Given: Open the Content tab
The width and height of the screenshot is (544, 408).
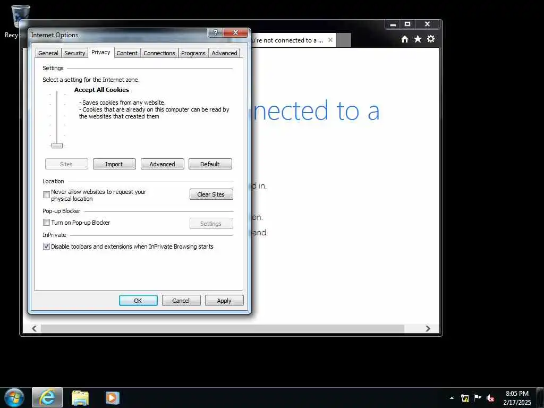Looking at the screenshot, I should pyautogui.click(x=127, y=53).
